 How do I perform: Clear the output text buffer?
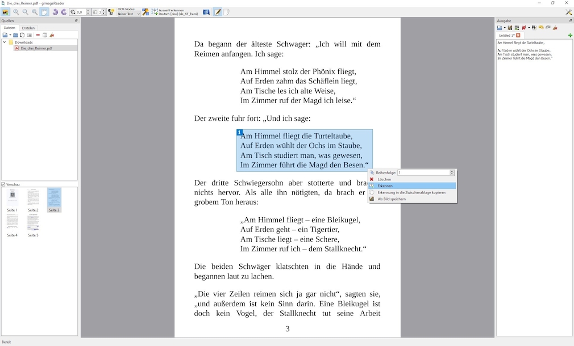click(555, 28)
